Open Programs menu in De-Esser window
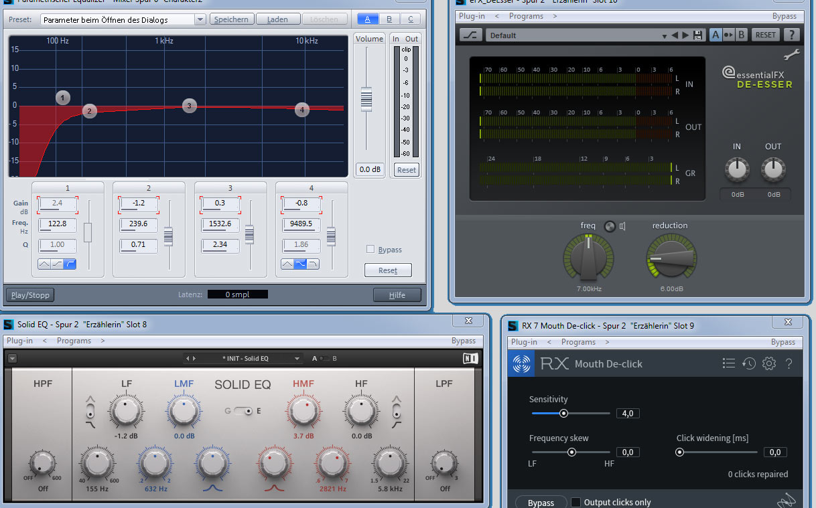Viewport: 816px width, 508px height. coord(527,16)
